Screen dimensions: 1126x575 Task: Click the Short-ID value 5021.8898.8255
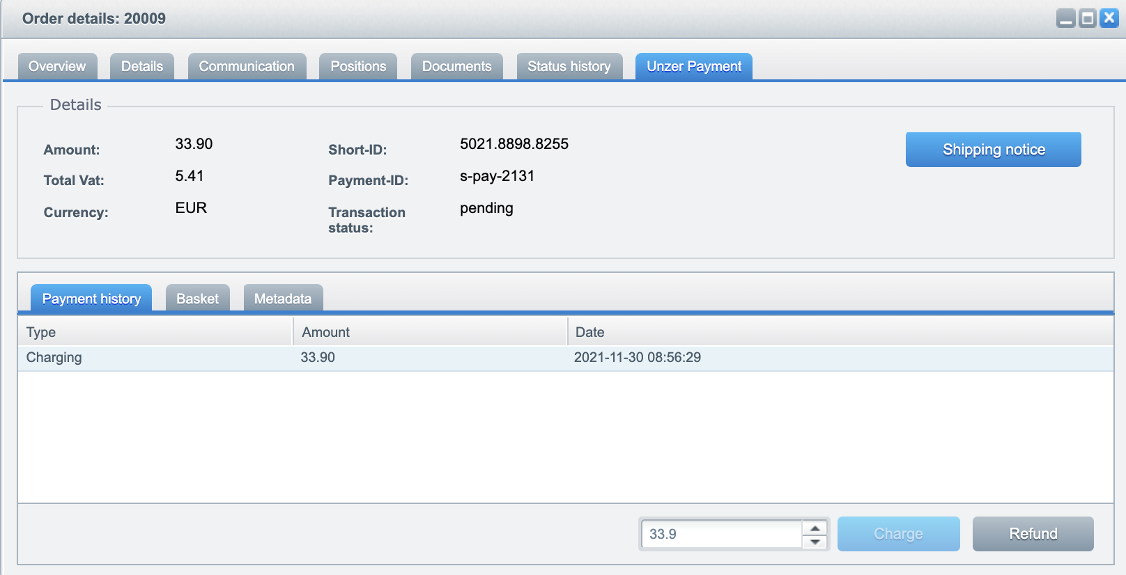click(x=514, y=144)
